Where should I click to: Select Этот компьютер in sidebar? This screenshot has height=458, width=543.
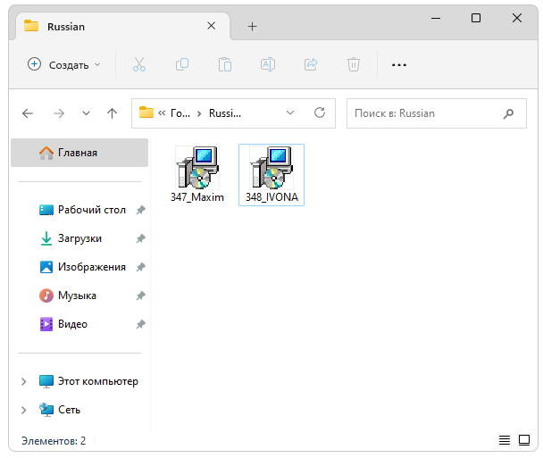click(88, 381)
